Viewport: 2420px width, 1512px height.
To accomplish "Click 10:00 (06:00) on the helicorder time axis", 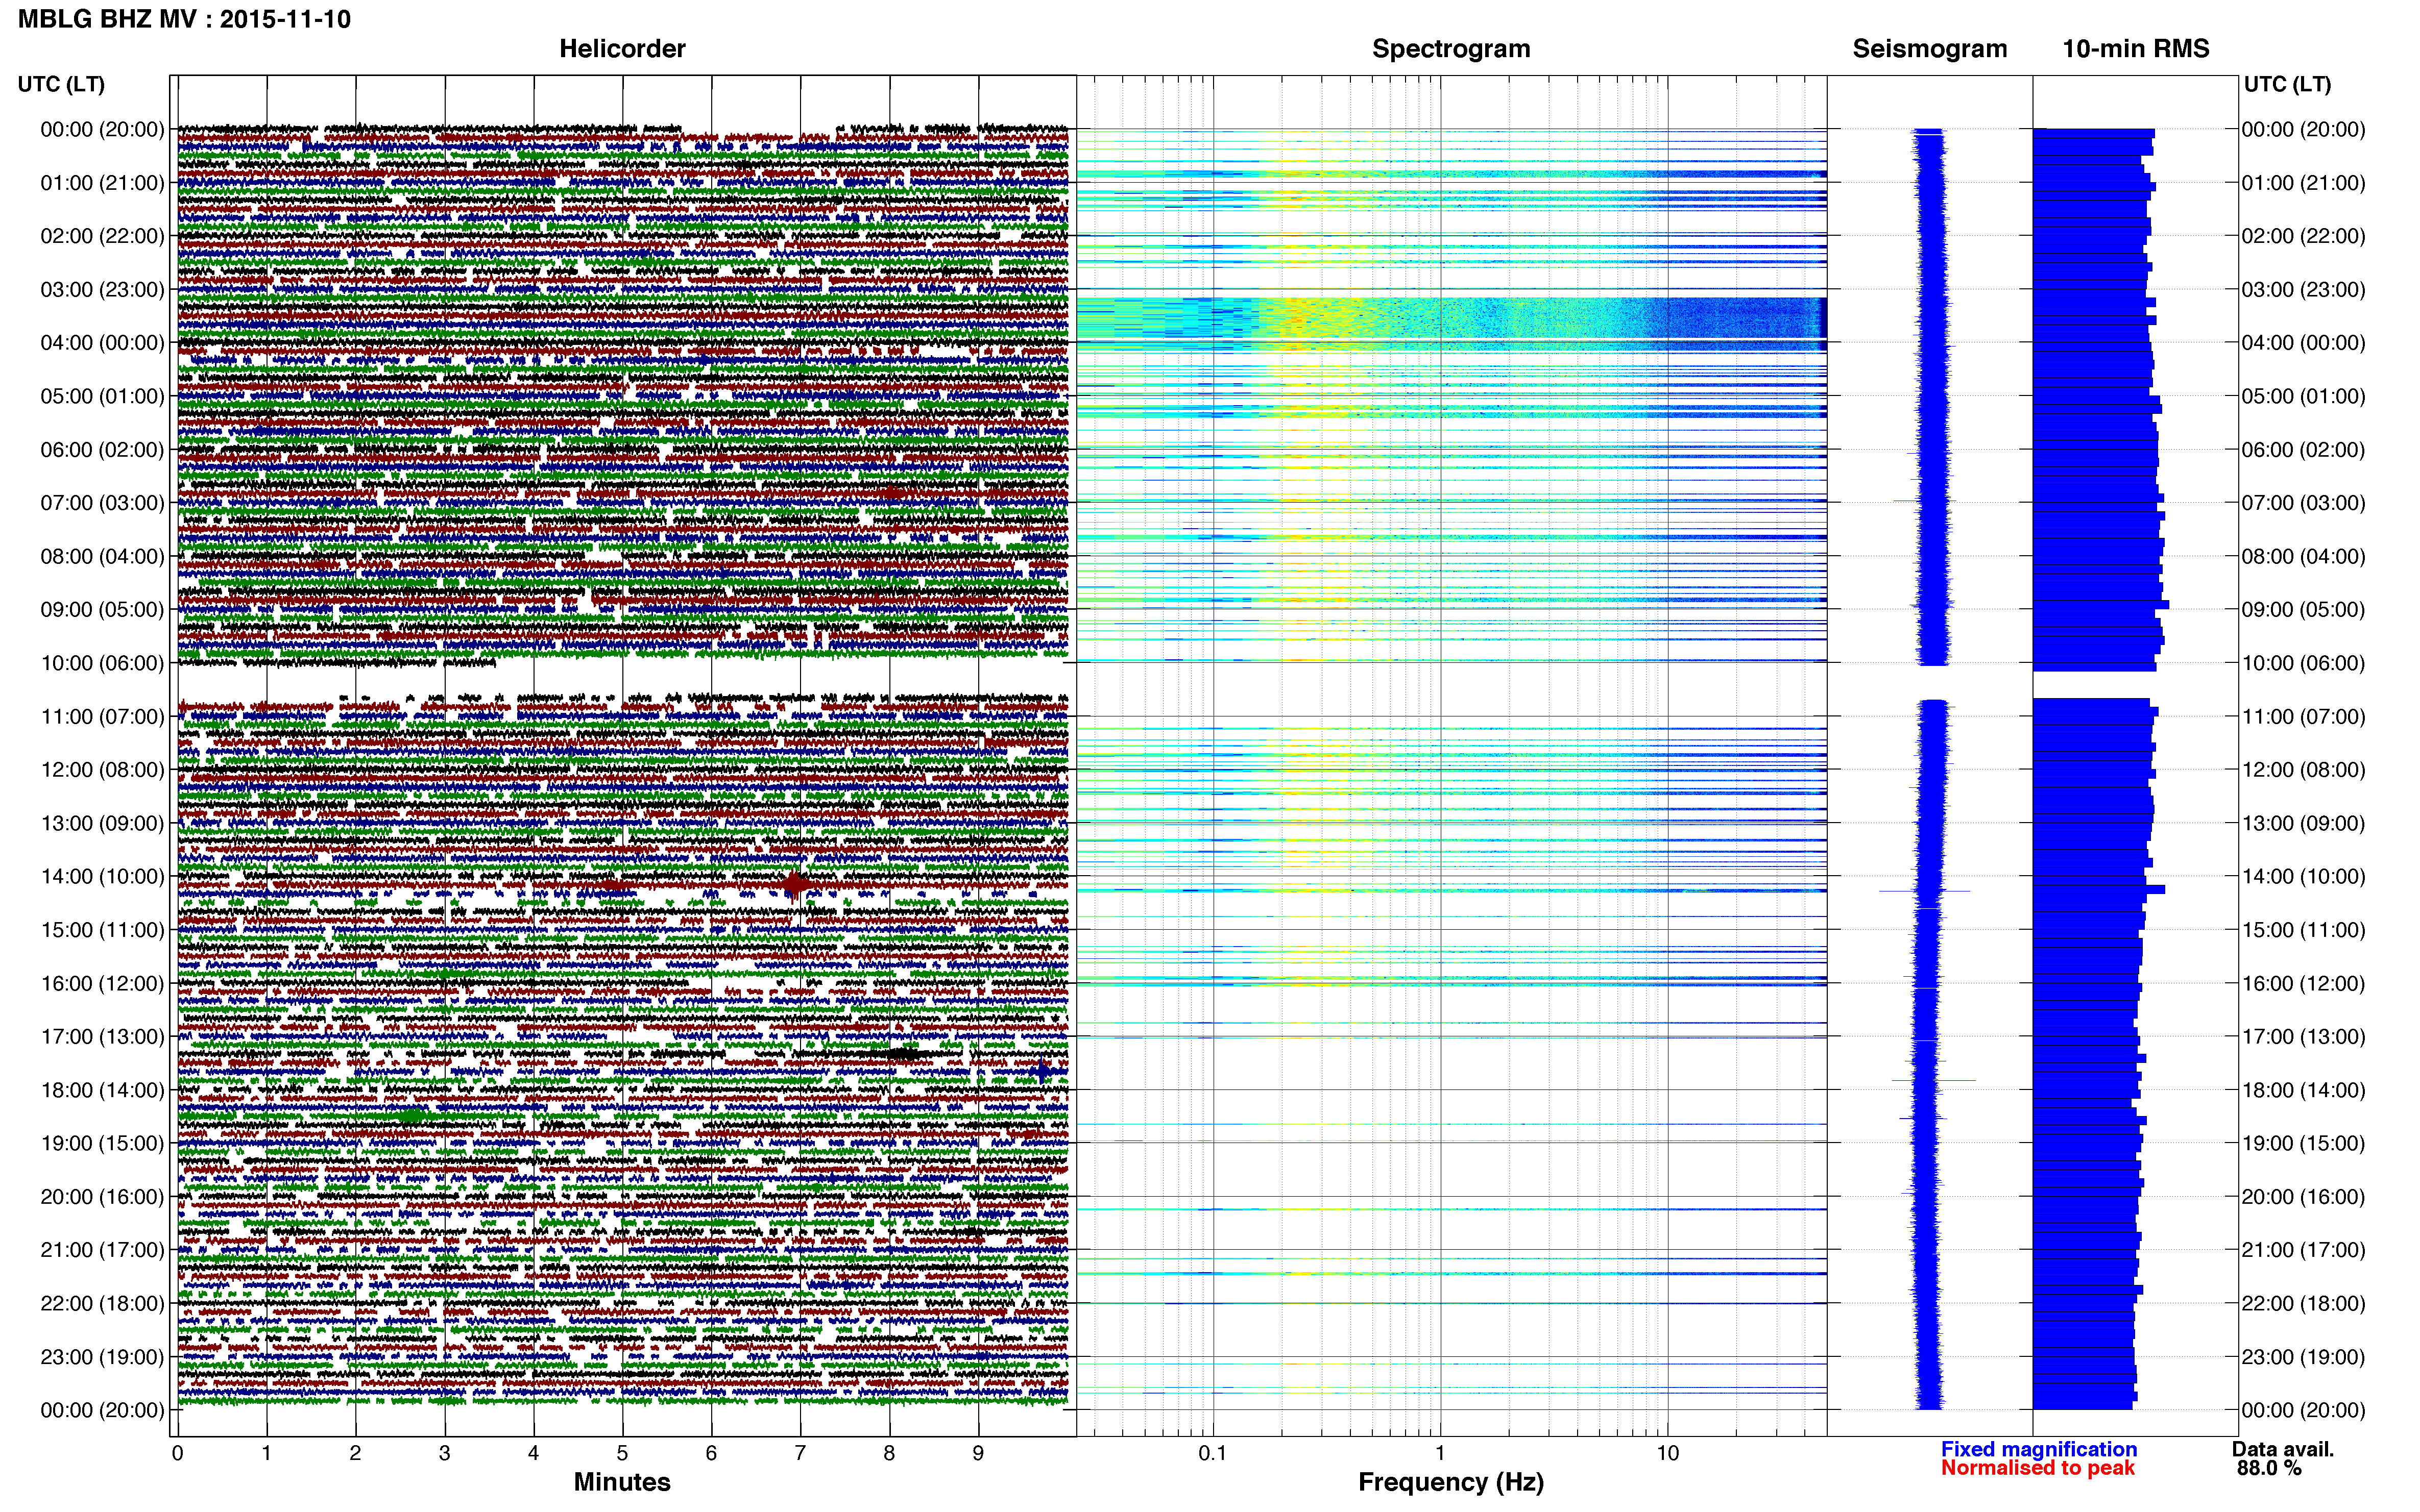I will tap(102, 663).
